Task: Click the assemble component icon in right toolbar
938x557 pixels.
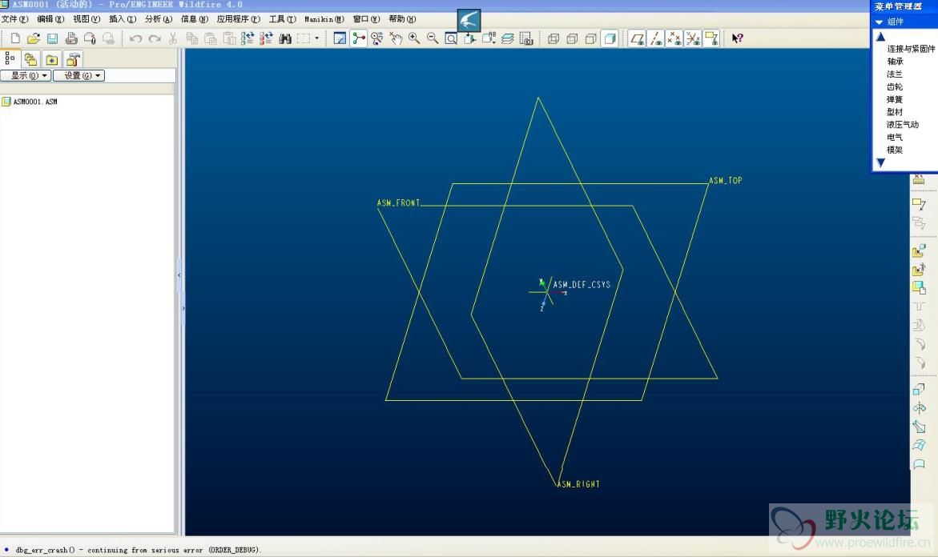Action: point(919,250)
